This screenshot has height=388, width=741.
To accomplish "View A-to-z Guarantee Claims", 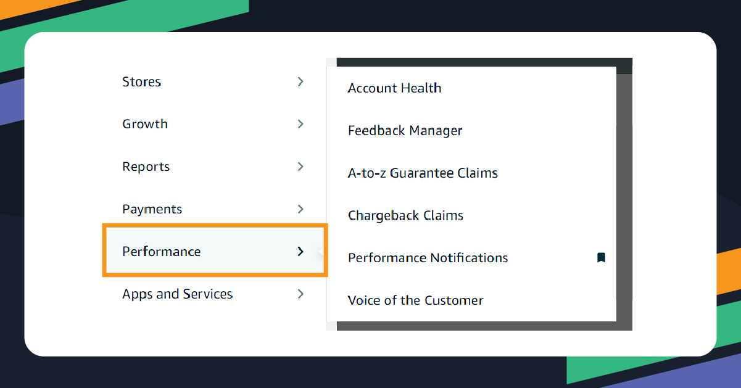I will point(423,173).
